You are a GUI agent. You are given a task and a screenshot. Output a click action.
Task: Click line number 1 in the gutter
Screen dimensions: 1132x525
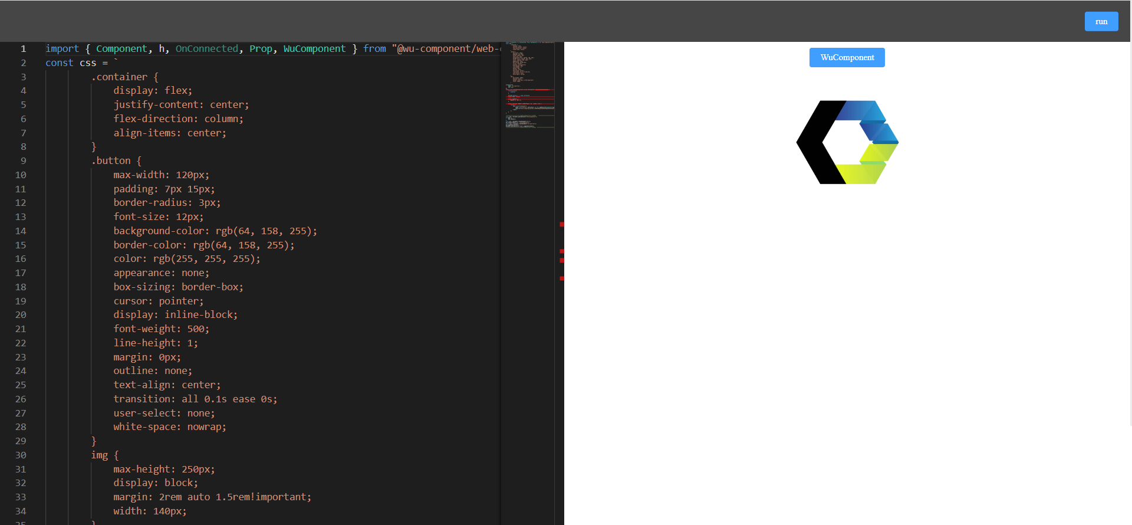[24, 49]
